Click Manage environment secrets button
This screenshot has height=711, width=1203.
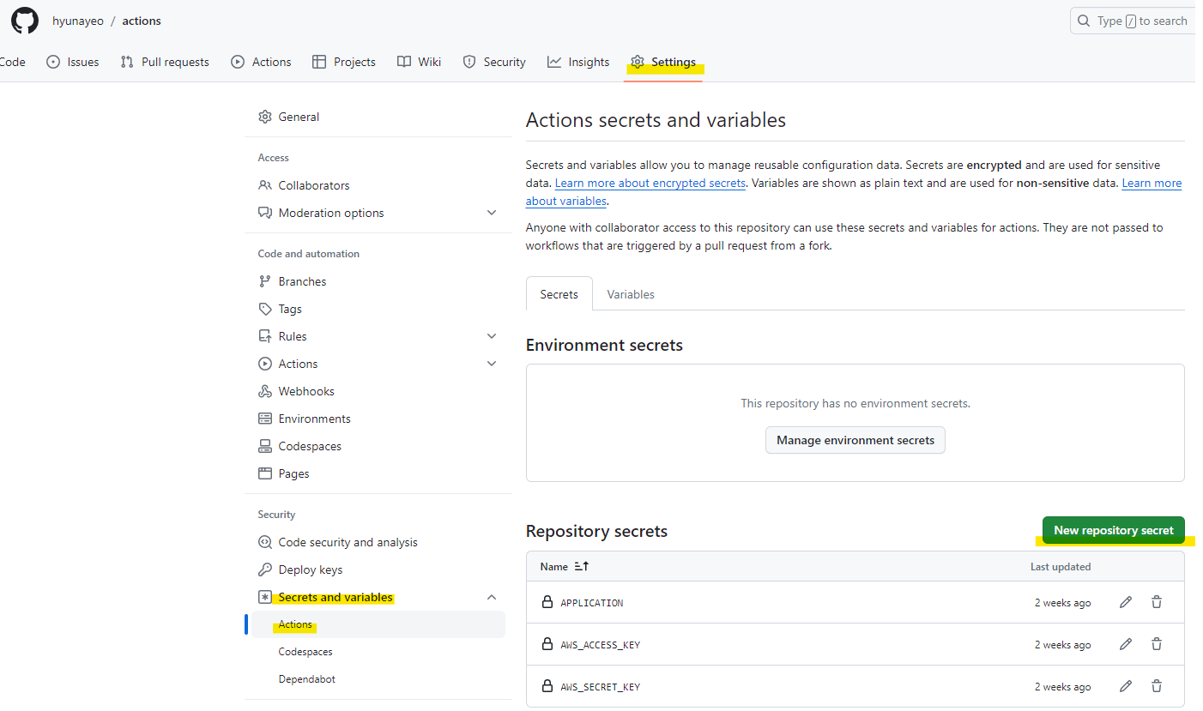[855, 440]
